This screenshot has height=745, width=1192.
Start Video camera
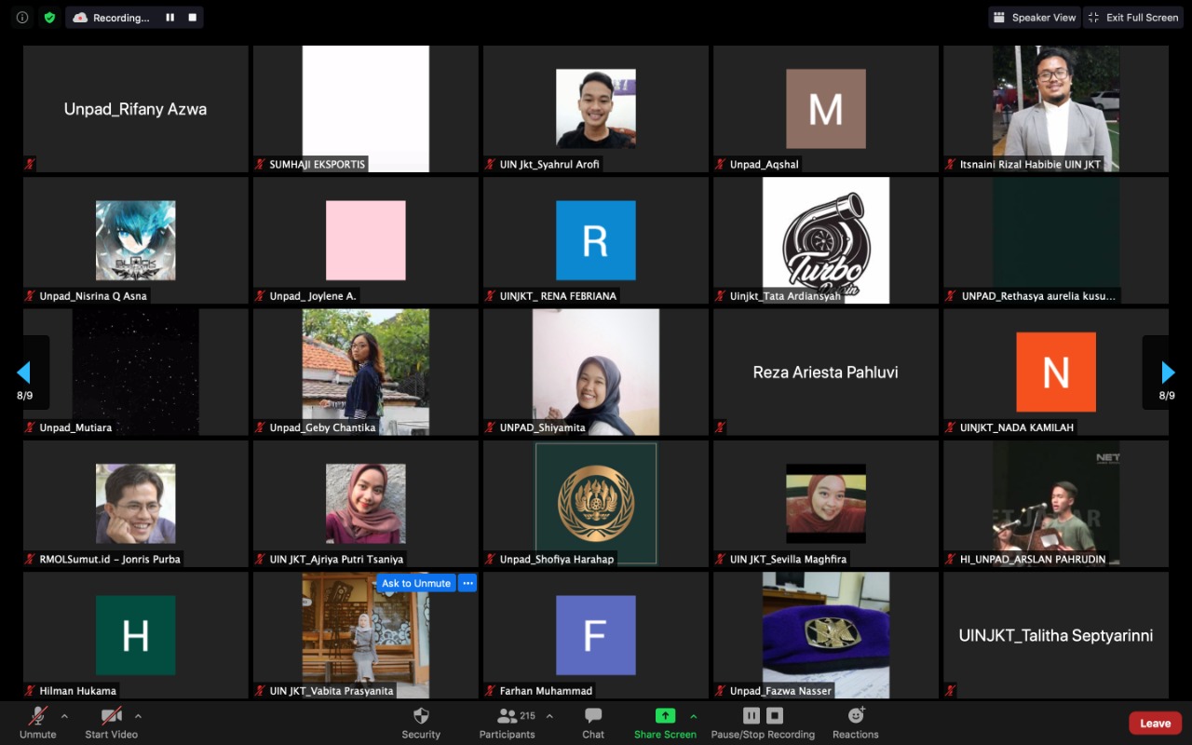point(112,724)
